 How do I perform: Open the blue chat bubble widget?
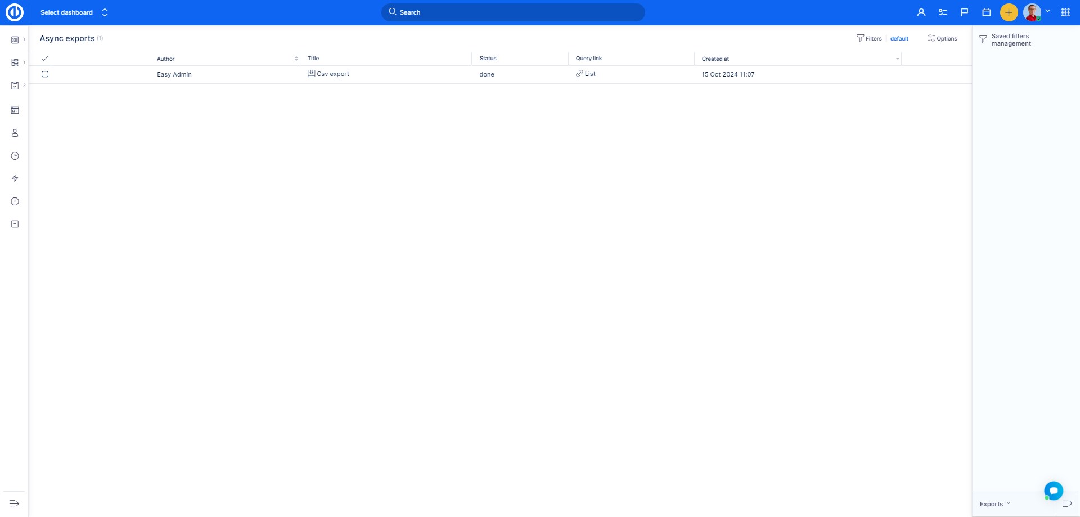click(1053, 490)
